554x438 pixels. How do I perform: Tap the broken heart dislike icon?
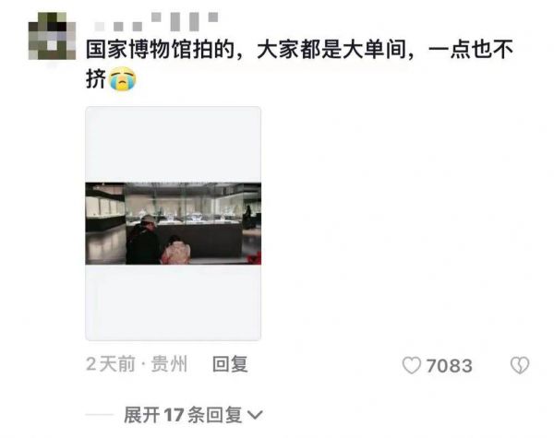tap(520, 365)
